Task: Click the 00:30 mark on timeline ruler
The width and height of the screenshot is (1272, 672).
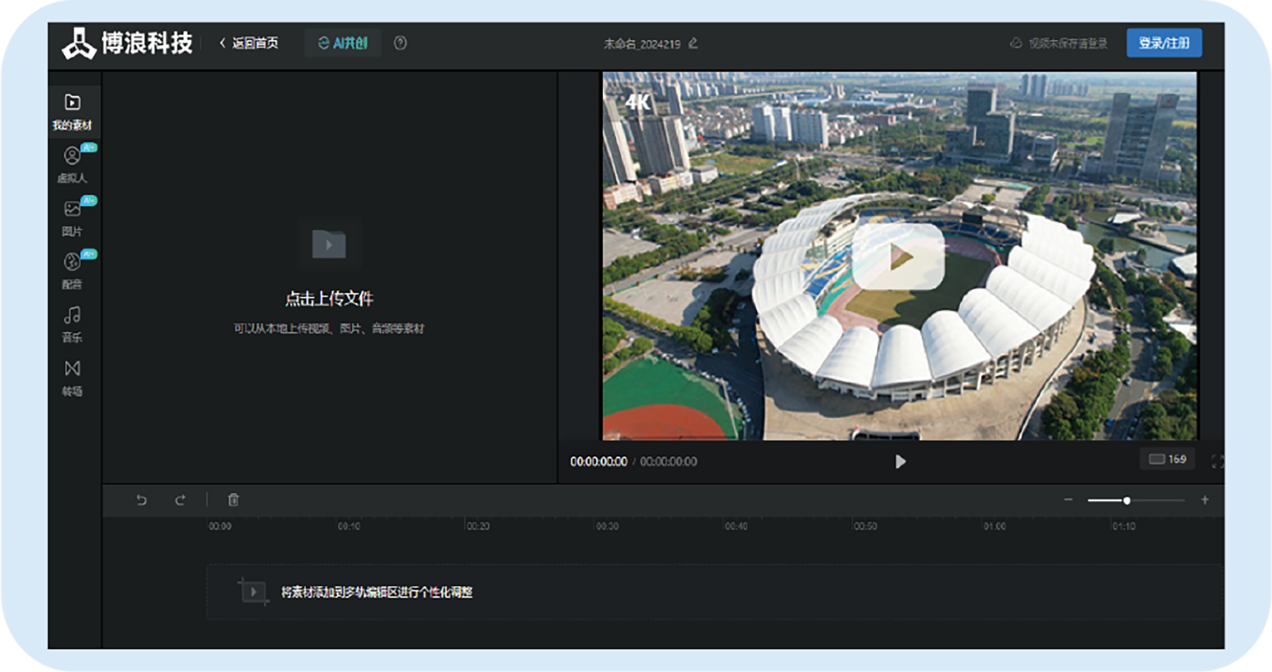Action: 607,526
